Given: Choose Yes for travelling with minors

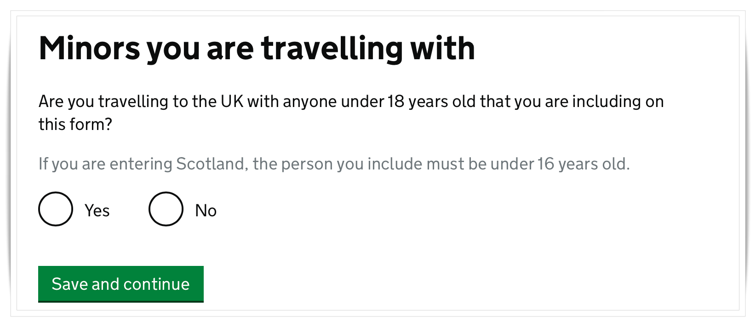Looking at the screenshot, I should pyautogui.click(x=56, y=209).
